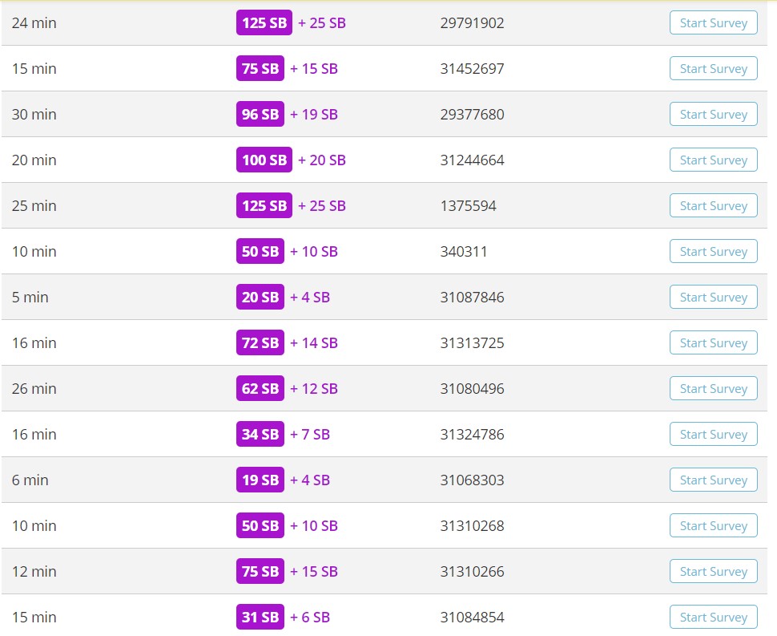Select survey ID text 1375594

pos(469,205)
